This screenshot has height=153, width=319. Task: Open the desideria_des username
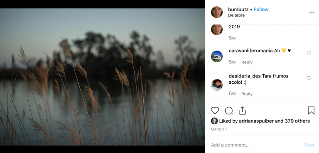point(245,76)
